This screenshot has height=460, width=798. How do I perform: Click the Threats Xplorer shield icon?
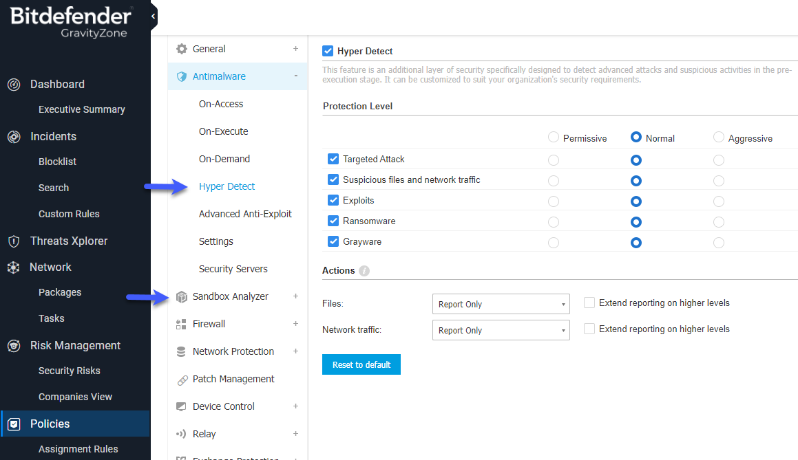click(x=14, y=241)
